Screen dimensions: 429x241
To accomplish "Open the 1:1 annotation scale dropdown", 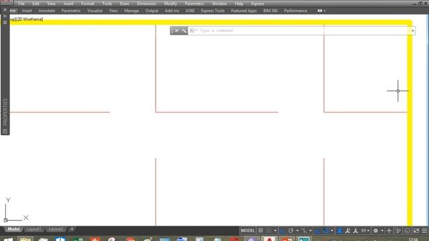I will (x=365, y=230).
